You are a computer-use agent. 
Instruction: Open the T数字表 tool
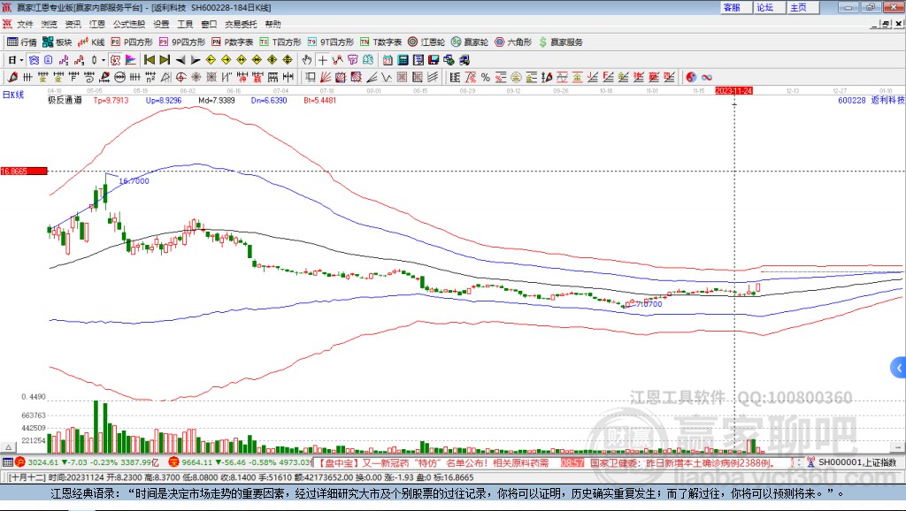point(380,42)
